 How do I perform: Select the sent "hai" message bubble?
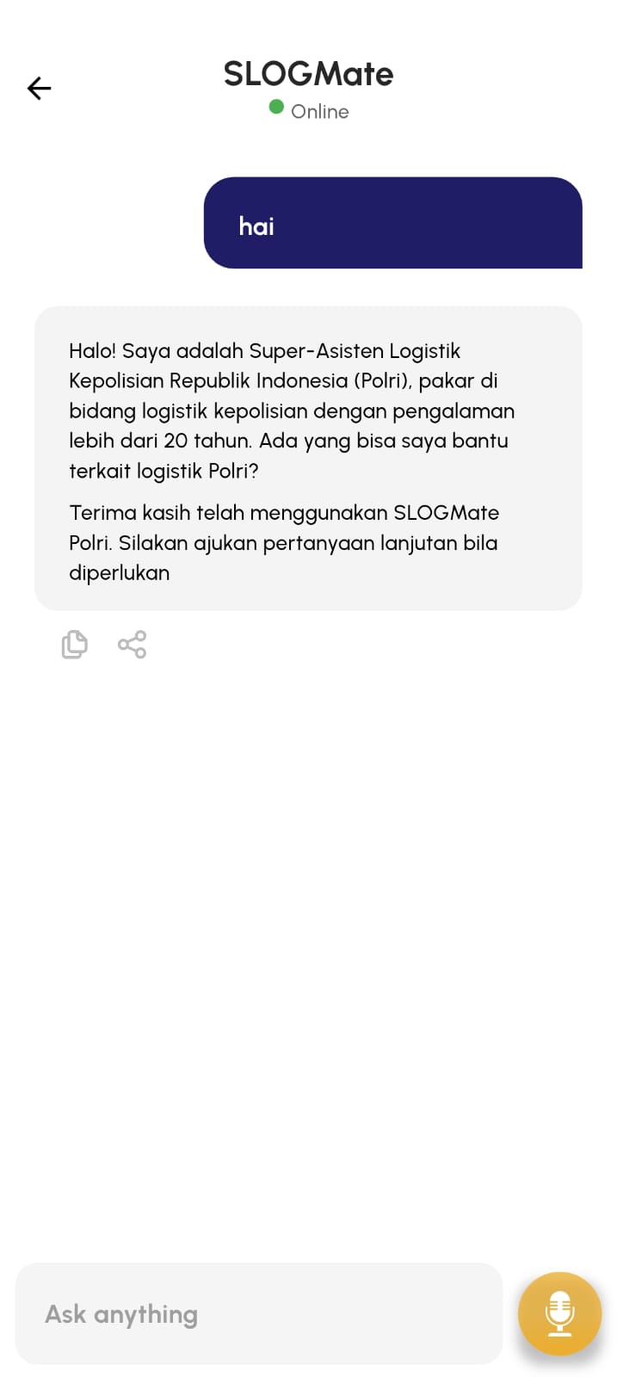(x=393, y=223)
